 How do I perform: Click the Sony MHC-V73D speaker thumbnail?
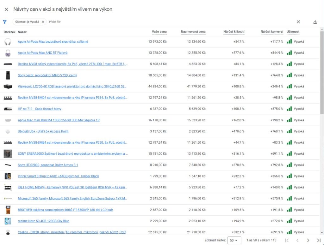point(8,75)
